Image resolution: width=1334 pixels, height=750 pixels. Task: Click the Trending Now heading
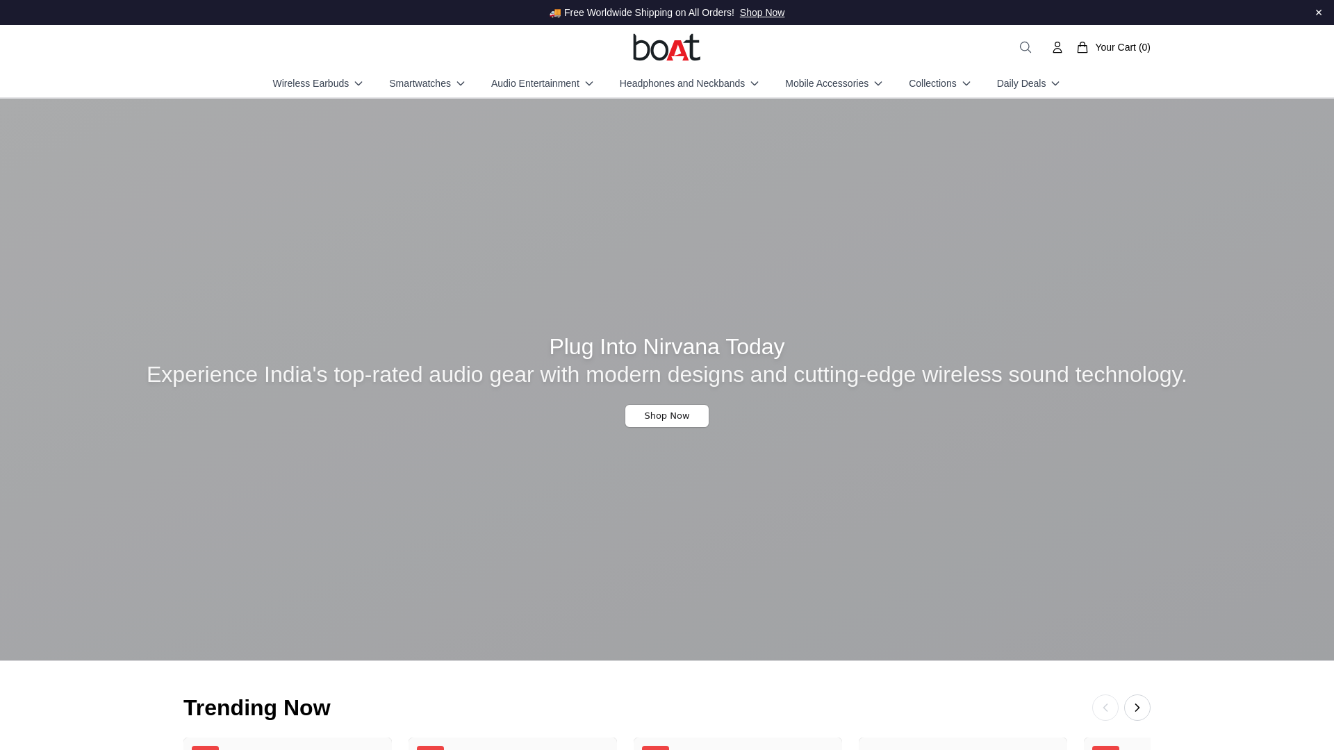pyautogui.click(x=257, y=708)
